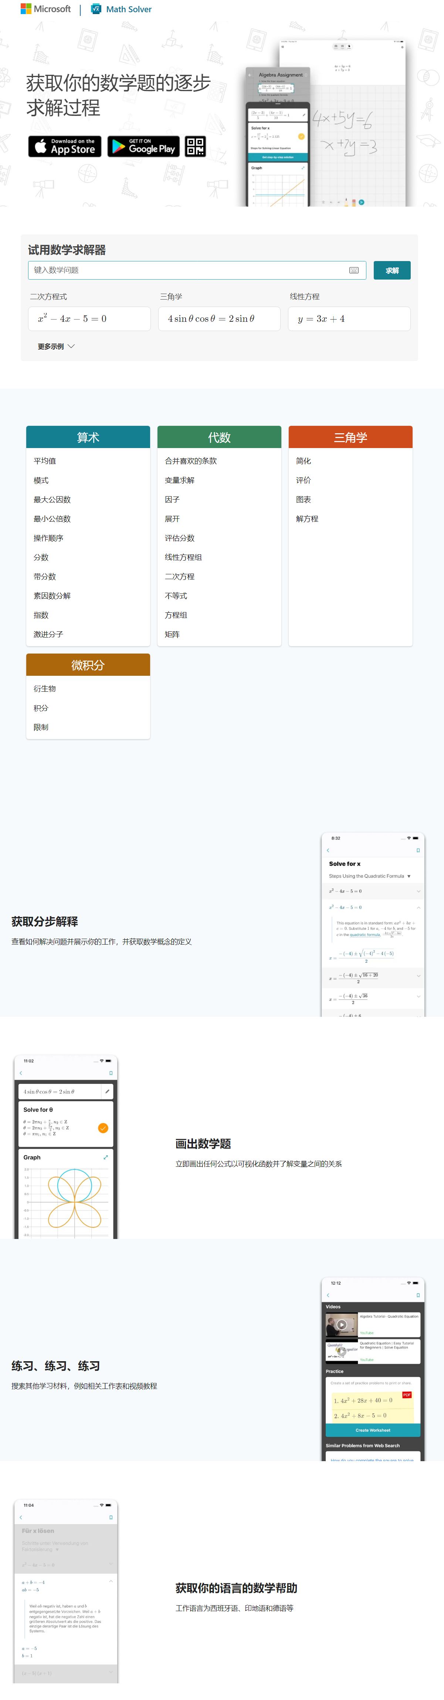The width and height of the screenshot is (444, 1700).
Task: Open the 因子 topic
Action: (172, 500)
